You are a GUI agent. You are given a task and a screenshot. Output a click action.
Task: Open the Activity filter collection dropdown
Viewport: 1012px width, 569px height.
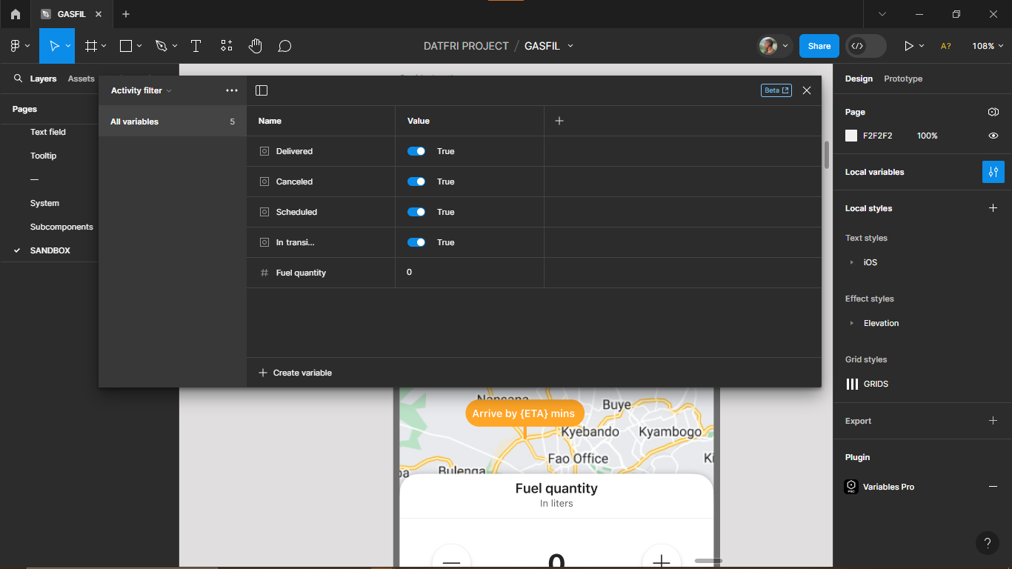tap(141, 90)
